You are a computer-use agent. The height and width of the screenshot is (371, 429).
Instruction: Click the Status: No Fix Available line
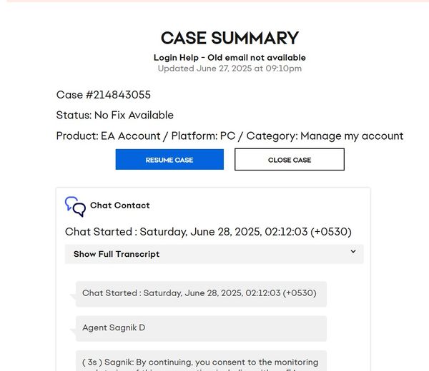tap(115, 115)
